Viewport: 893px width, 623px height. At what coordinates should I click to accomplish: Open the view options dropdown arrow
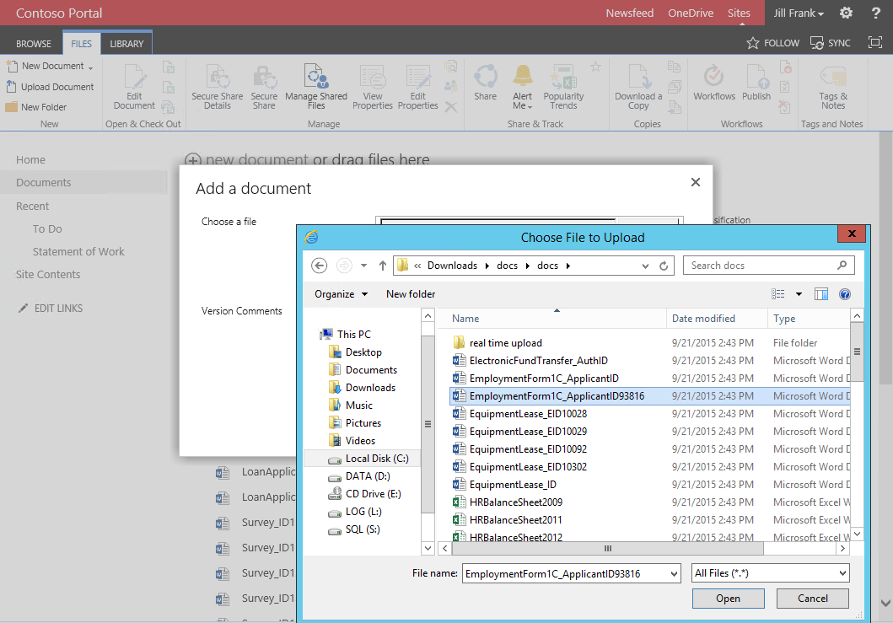[799, 294]
